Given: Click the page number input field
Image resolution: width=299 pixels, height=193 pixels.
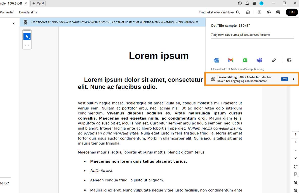Looking at the screenshot, I should (x=295, y=134).
